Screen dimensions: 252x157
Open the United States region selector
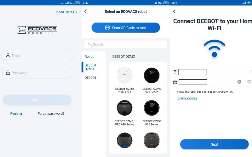(66, 12)
